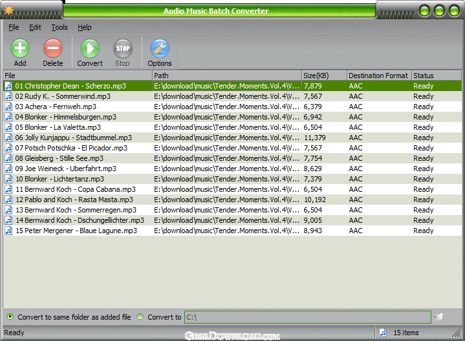Click the resize grip at window corner
This screenshot has width=465, height=341.
(x=457, y=333)
